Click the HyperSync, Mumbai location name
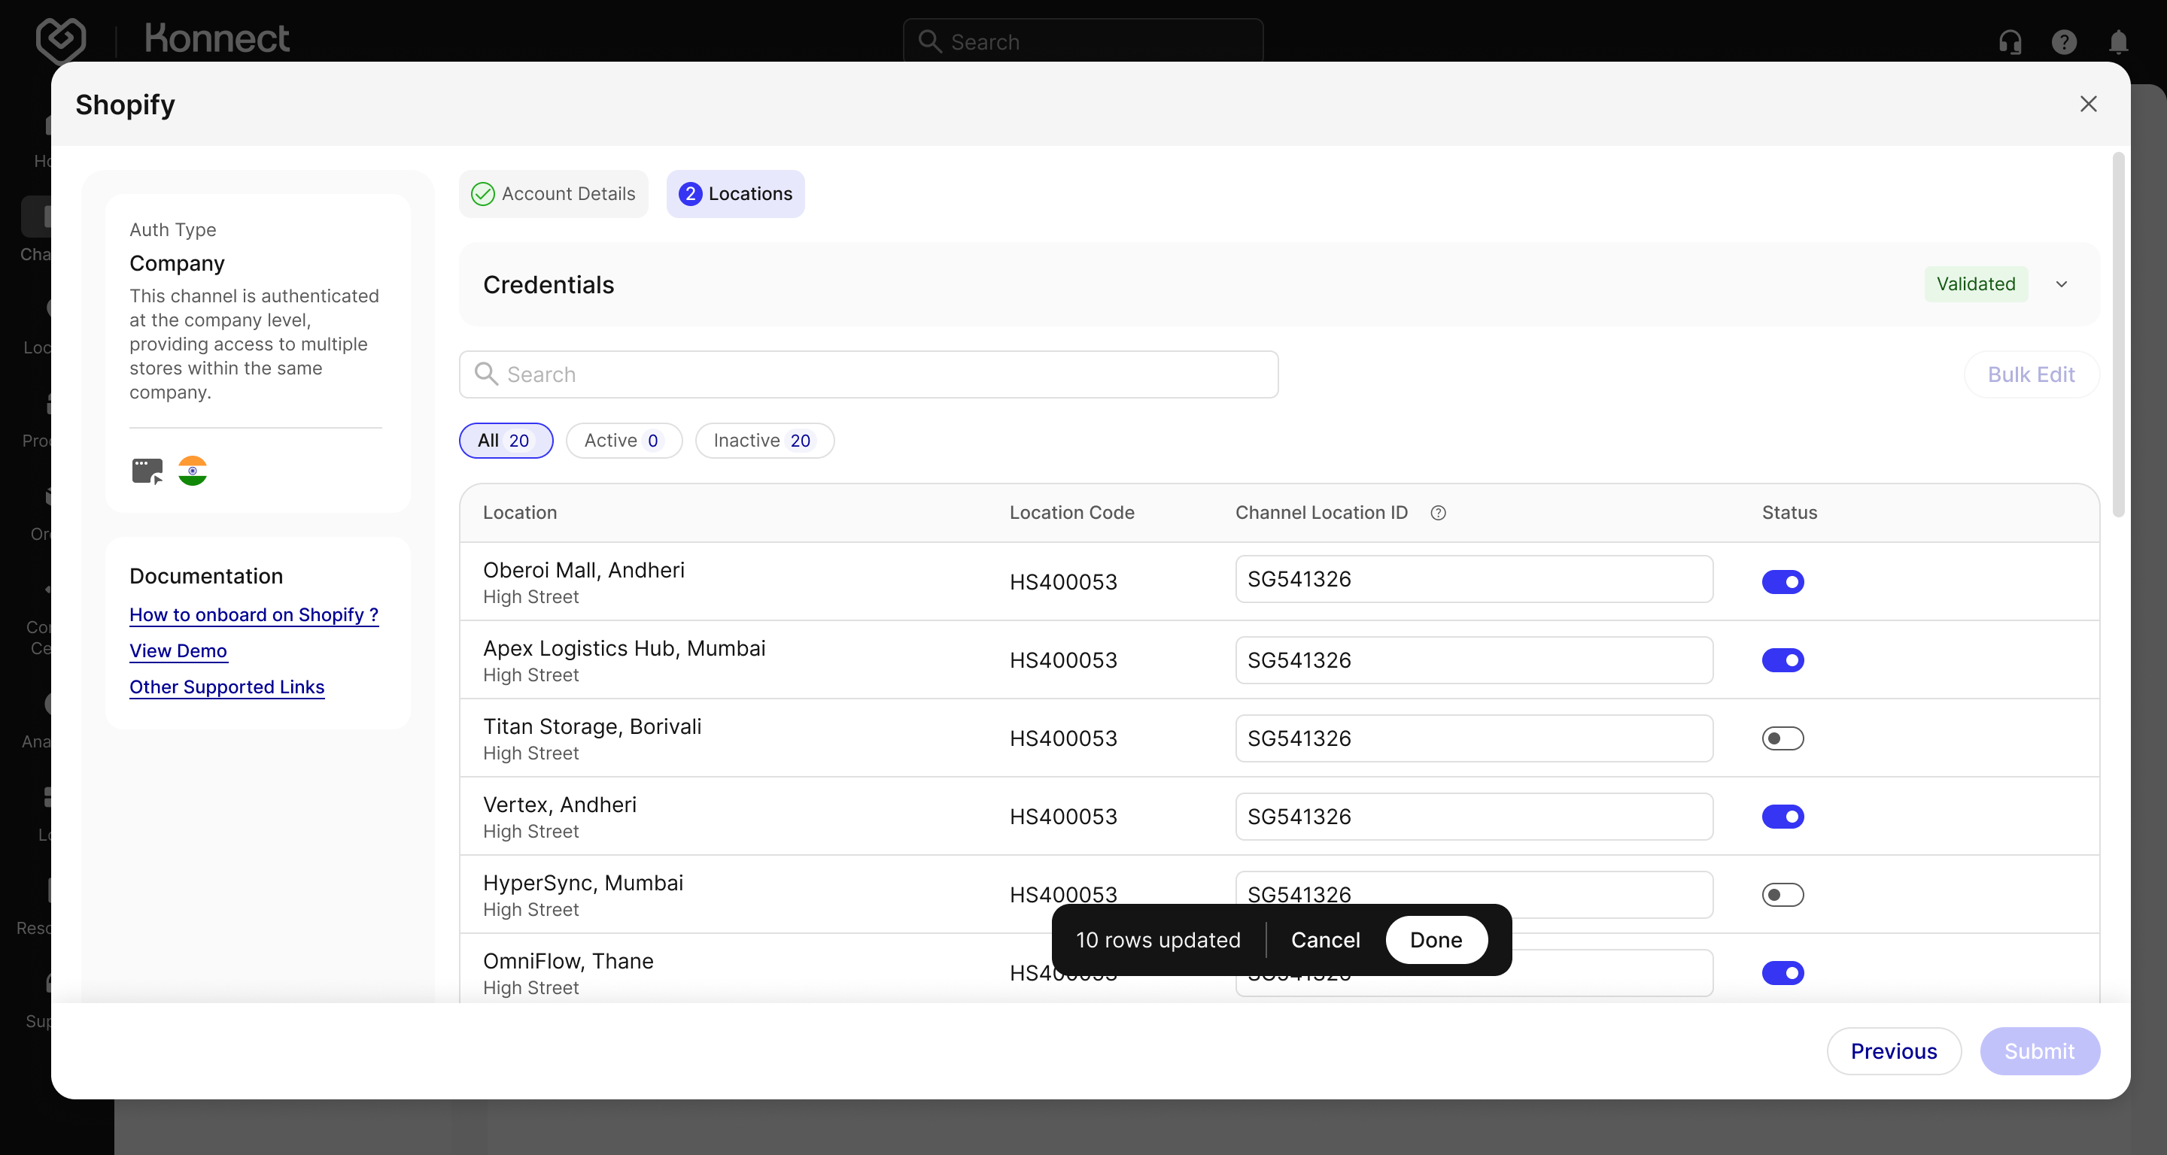Viewport: 2167px width, 1155px height. (x=583, y=883)
